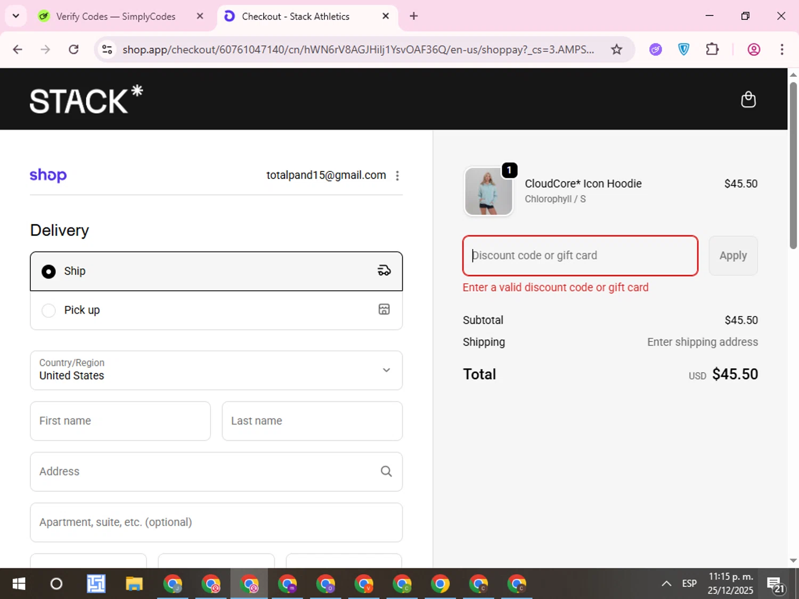This screenshot has width=799, height=599.
Task: Open the taskbar clock and date
Action: tap(730, 584)
